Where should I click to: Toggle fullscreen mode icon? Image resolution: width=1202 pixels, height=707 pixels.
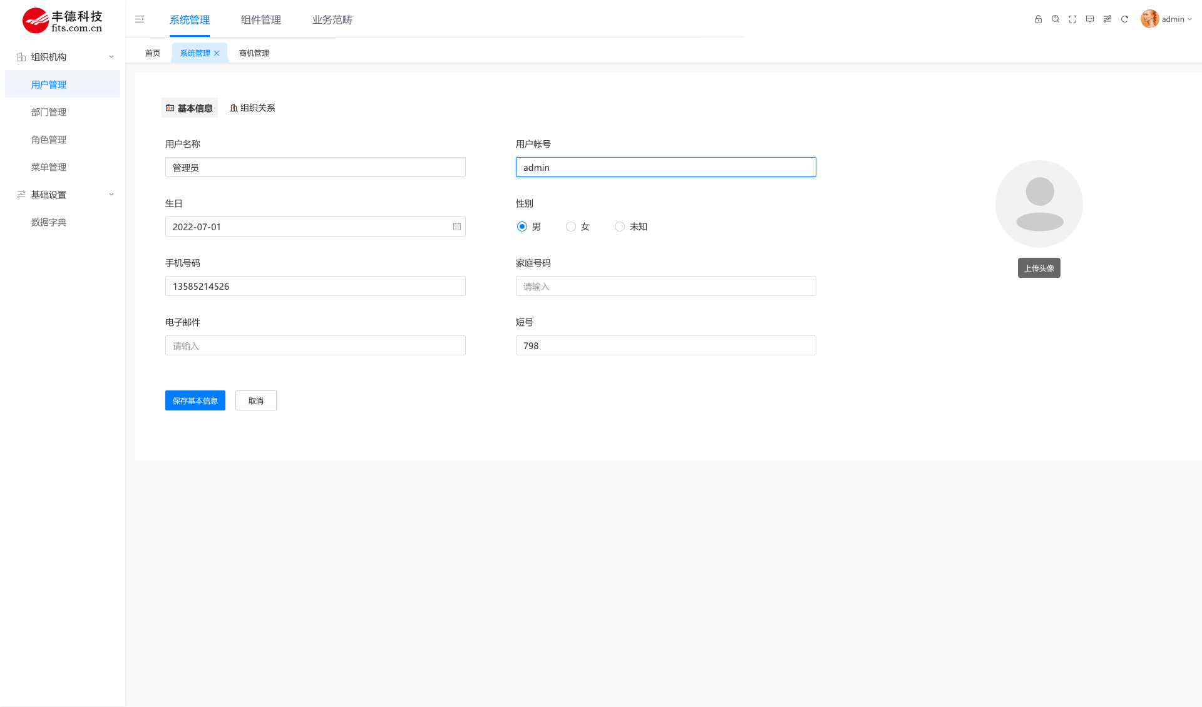coord(1072,19)
